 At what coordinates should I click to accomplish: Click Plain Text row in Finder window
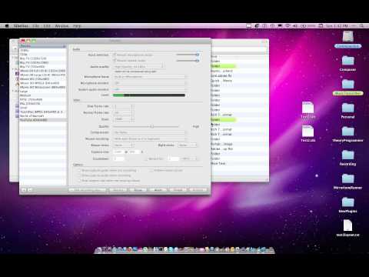[x=238, y=163]
